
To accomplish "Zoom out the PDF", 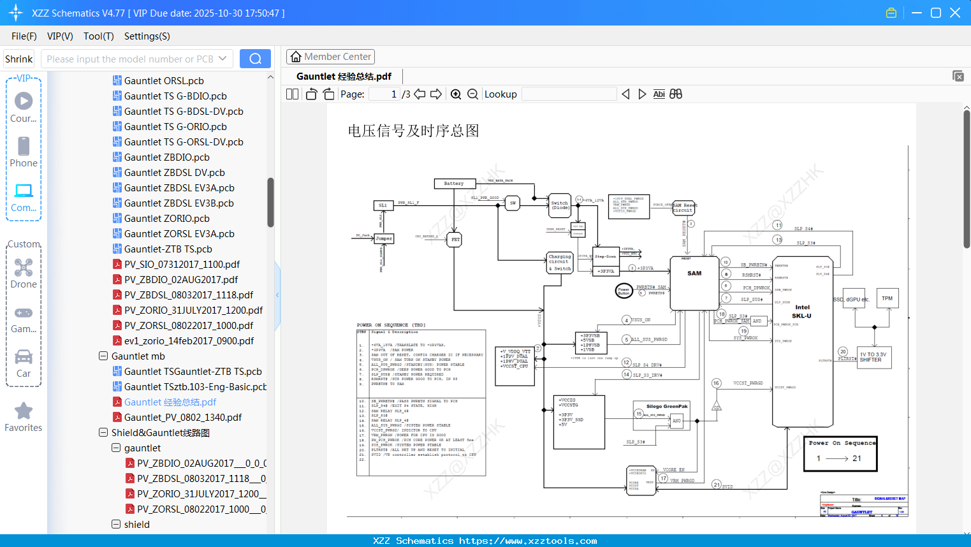I will [x=472, y=94].
